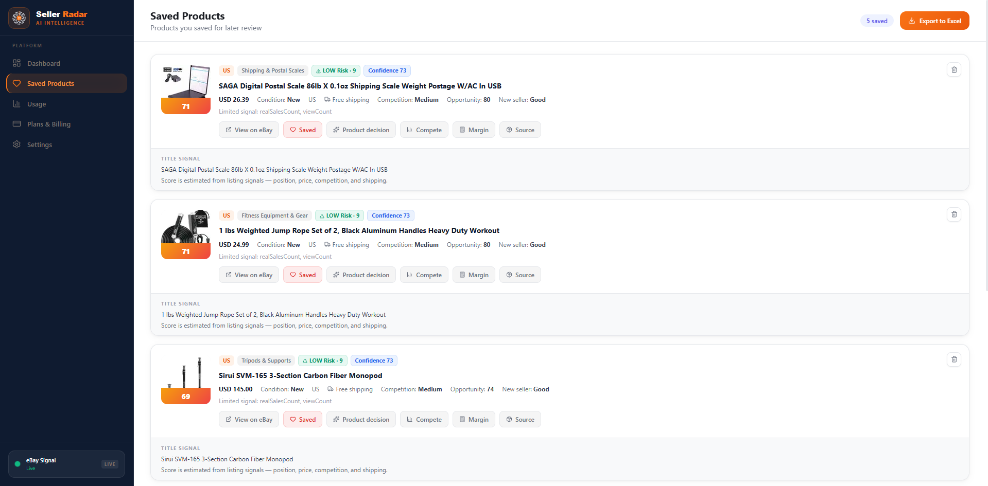Open Dashboard in the sidebar
Screen dimensions: 988x486
coord(67,63)
